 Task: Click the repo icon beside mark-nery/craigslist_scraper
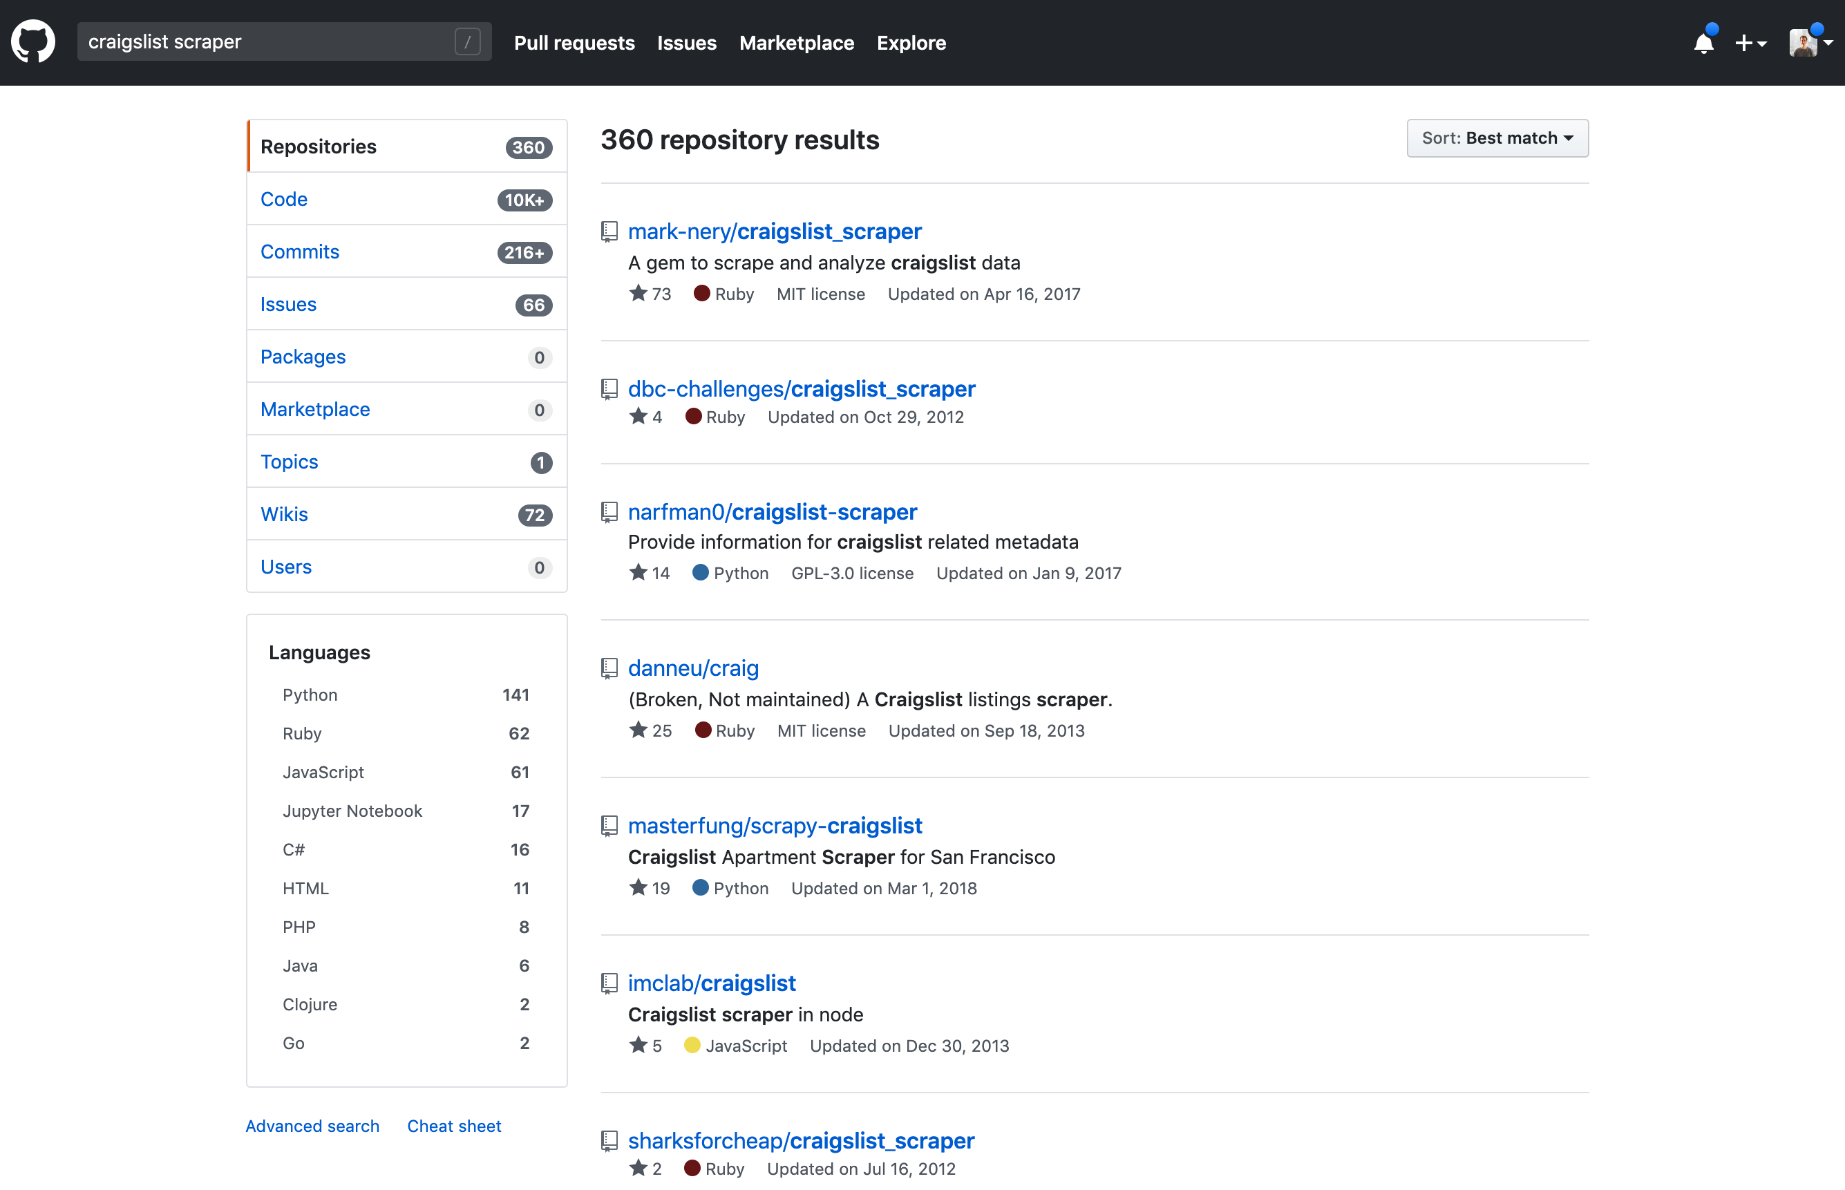609,232
